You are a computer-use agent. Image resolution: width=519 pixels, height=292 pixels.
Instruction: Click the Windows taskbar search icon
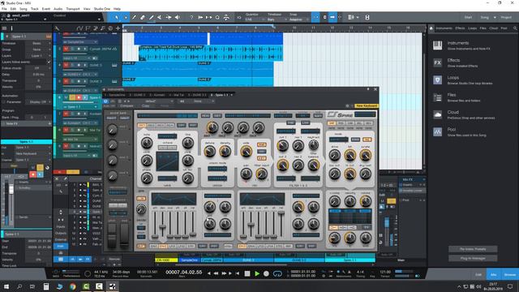click(x=19, y=286)
